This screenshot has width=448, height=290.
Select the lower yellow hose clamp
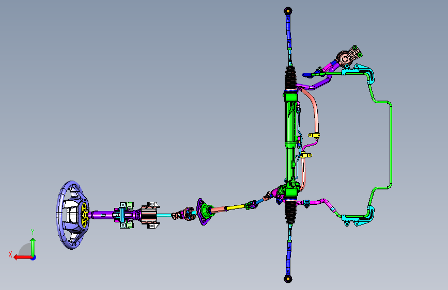(x=306, y=155)
